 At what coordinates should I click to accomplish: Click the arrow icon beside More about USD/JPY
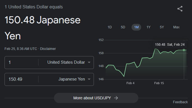tap(116, 98)
